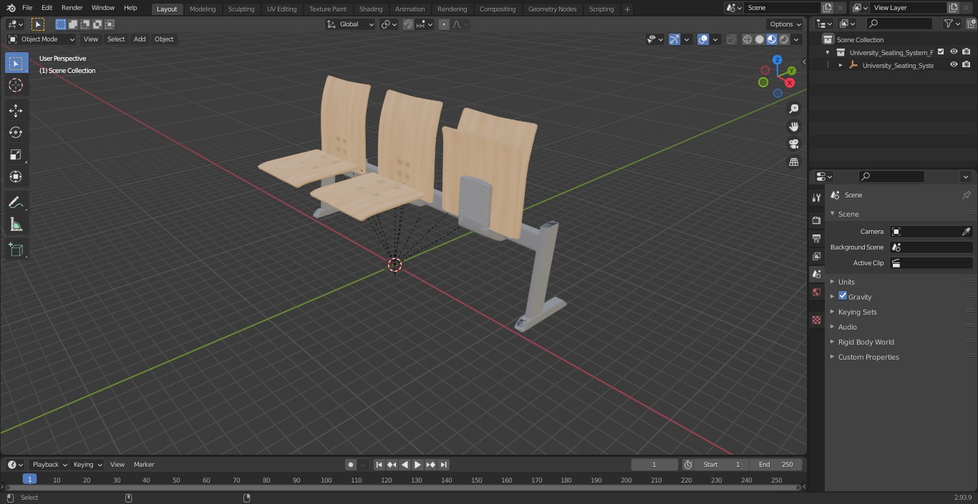Click the frame 1 playhead marker
The height and width of the screenshot is (504, 978).
click(29, 479)
